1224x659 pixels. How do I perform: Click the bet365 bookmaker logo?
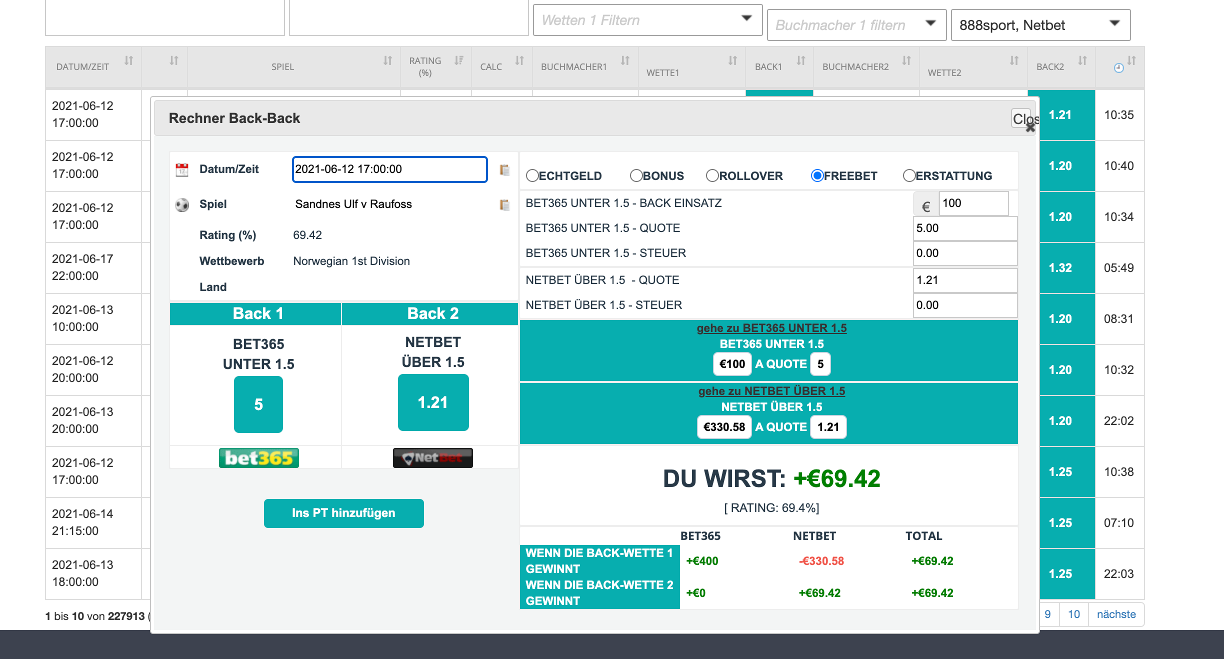pyautogui.click(x=258, y=458)
